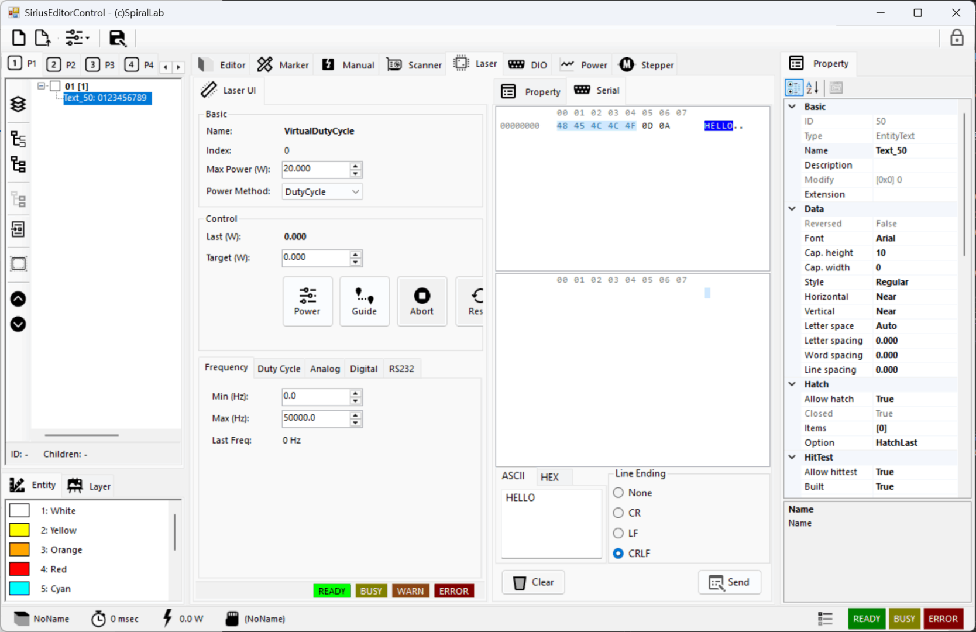Open the Duty Cycle tab

click(x=279, y=369)
